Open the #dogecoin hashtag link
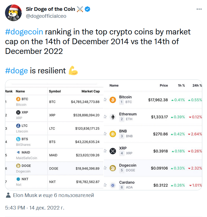 [x=24, y=32]
